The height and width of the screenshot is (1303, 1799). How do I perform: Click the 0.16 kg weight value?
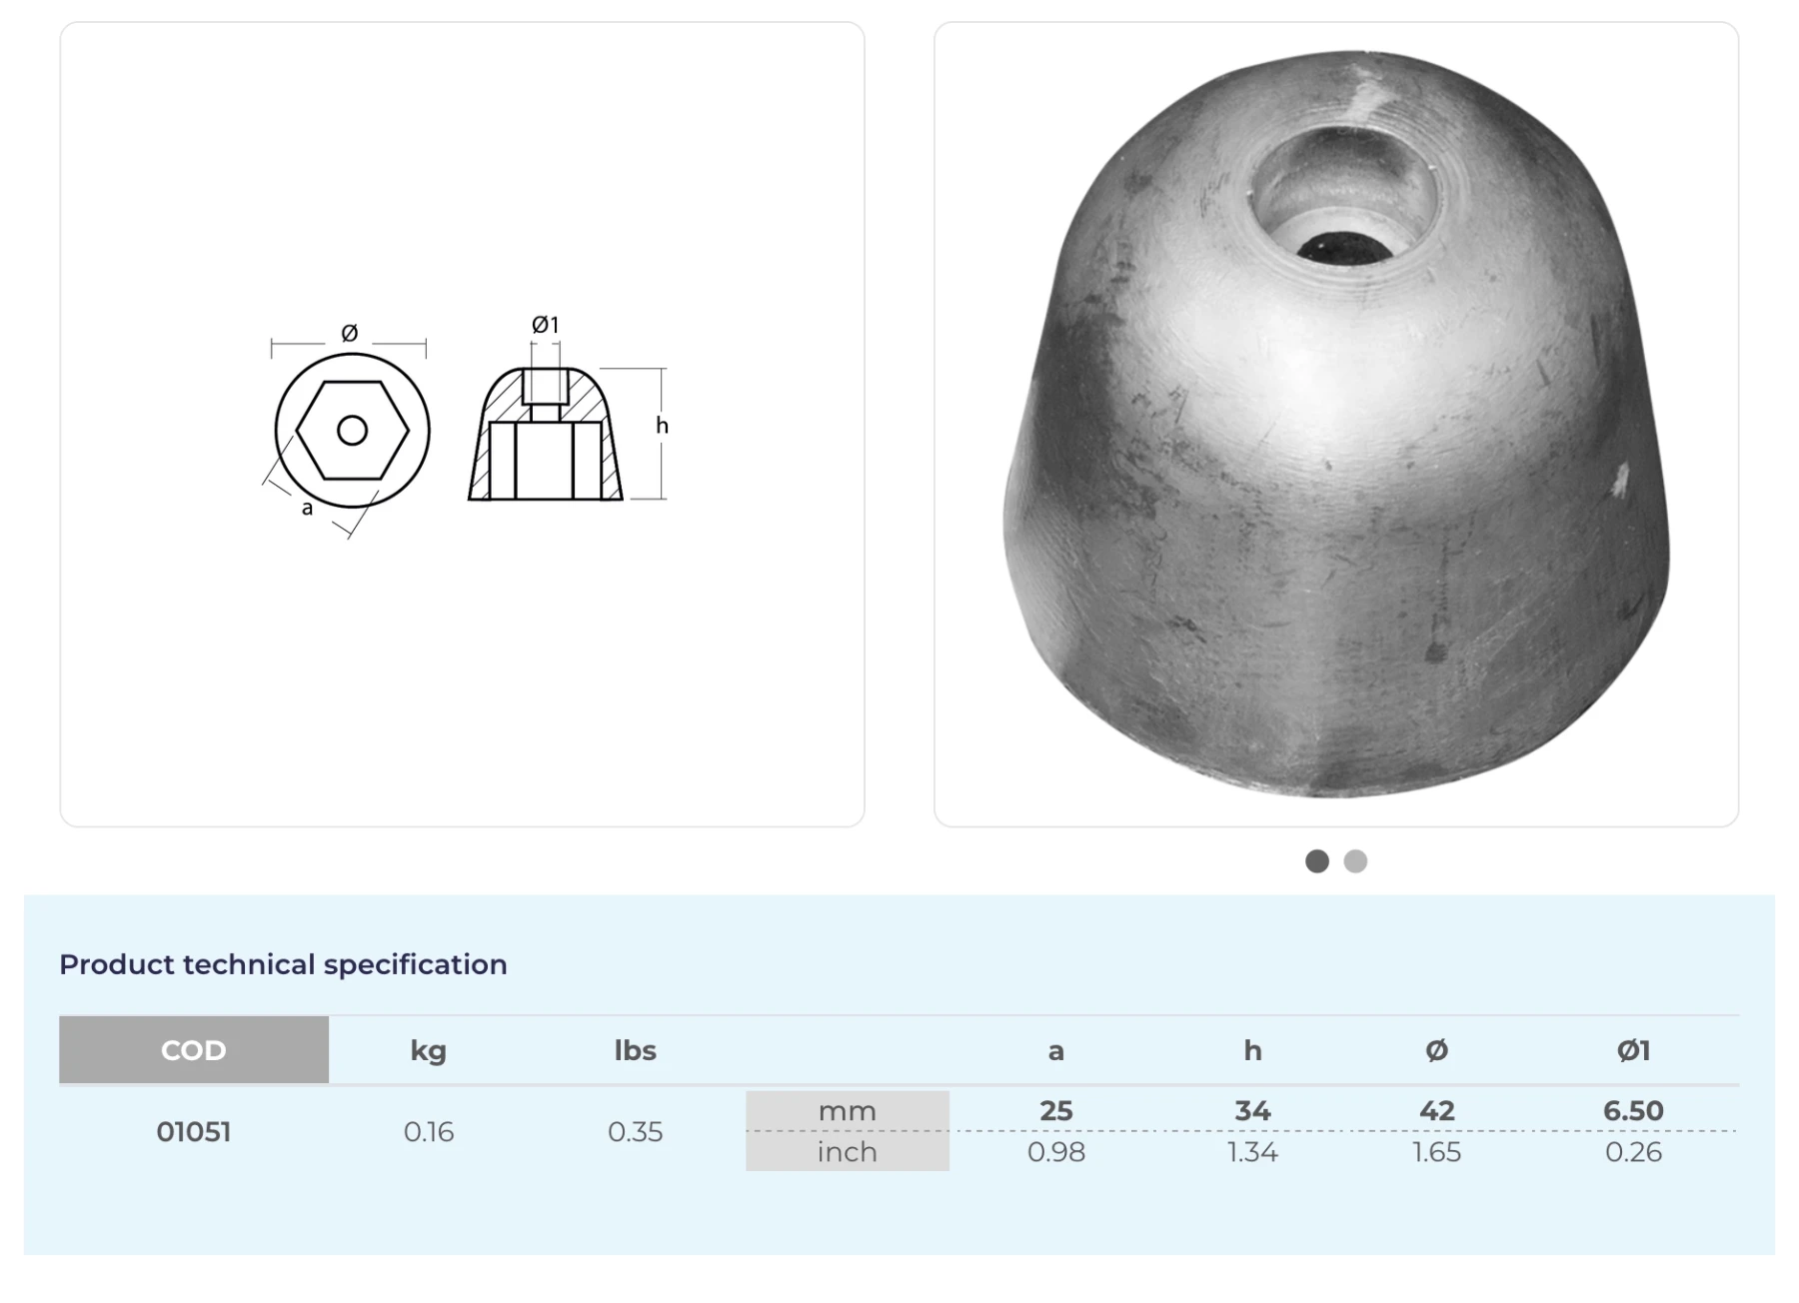428,1132
